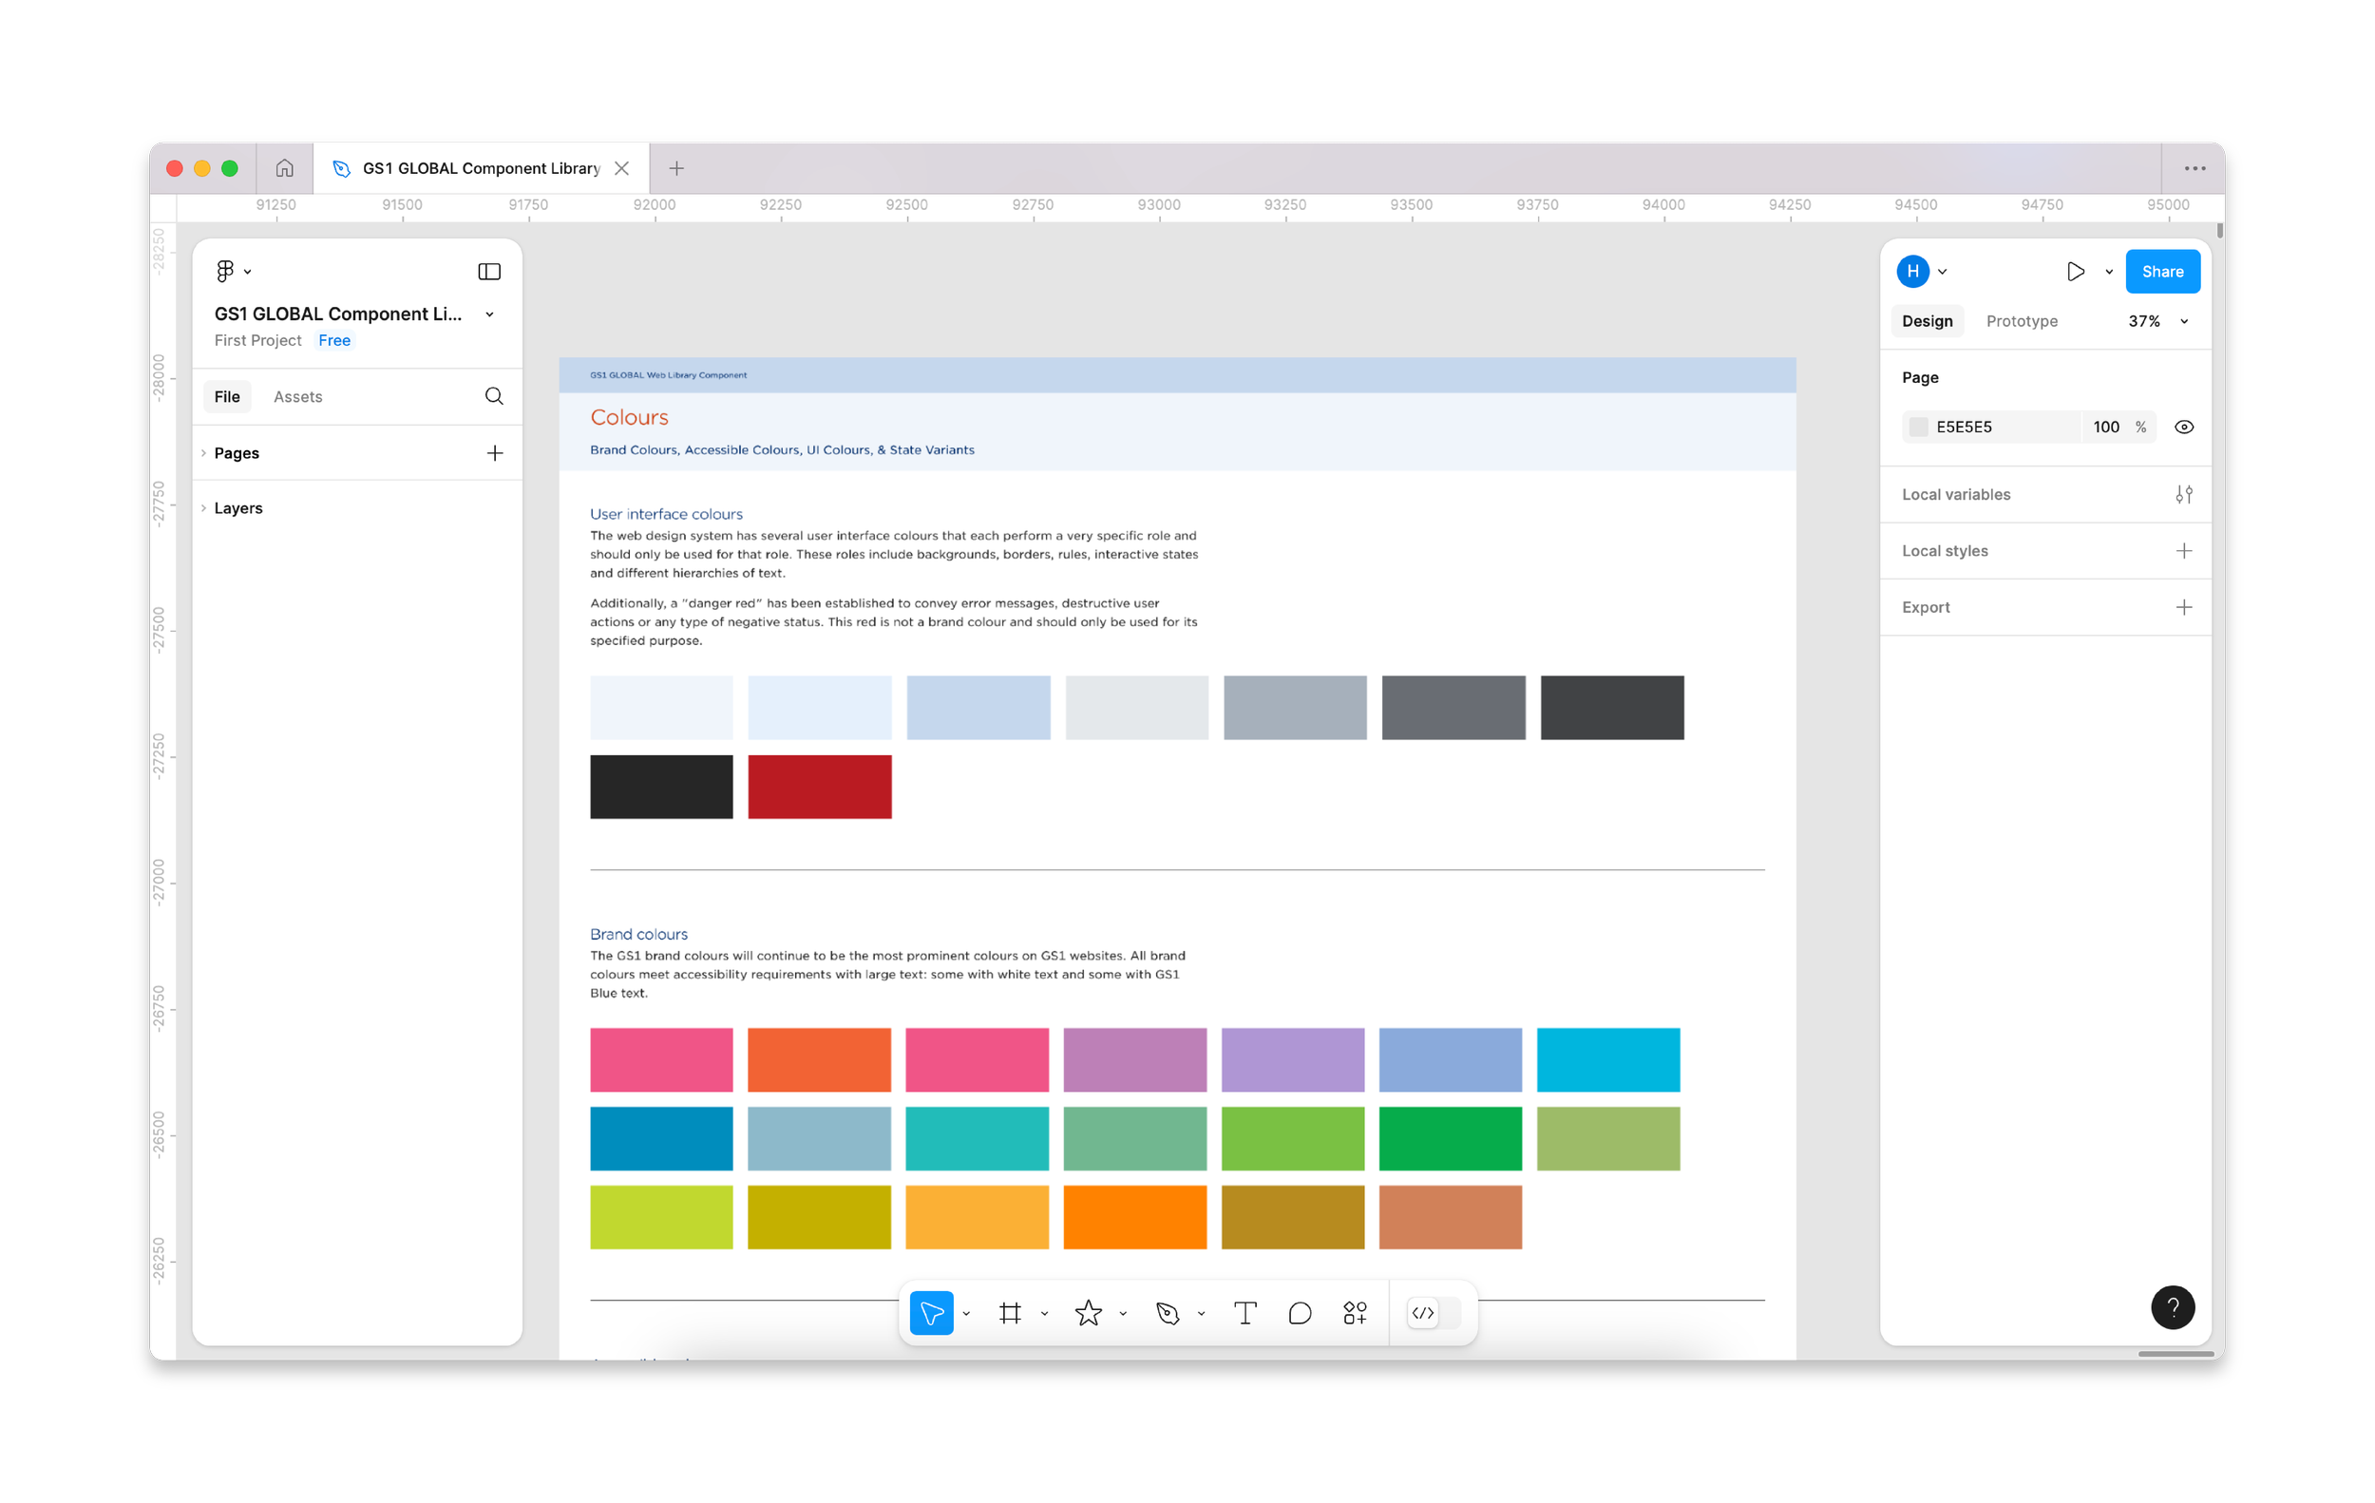Click the E5E5E5 page color swatch
The width and height of the screenshot is (2375, 1503).
click(1918, 427)
